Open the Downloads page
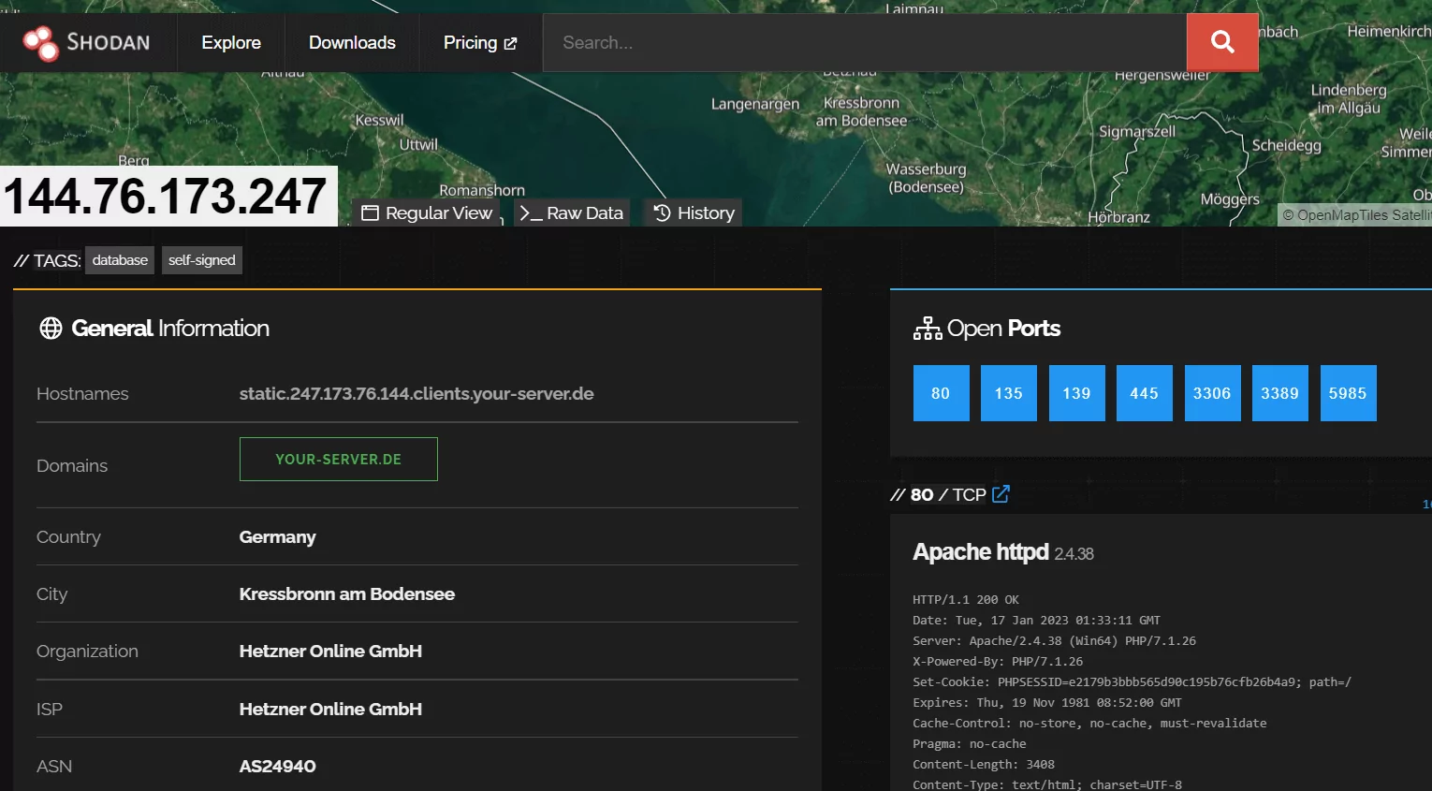The height and width of the screenshot is (791, 1432). point(351,42)
